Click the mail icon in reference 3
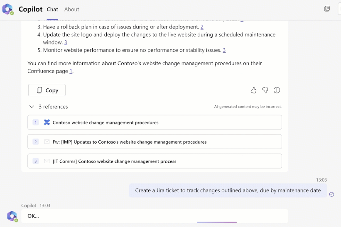The height and width of the screenshot is (227, 341). (47, 161)
